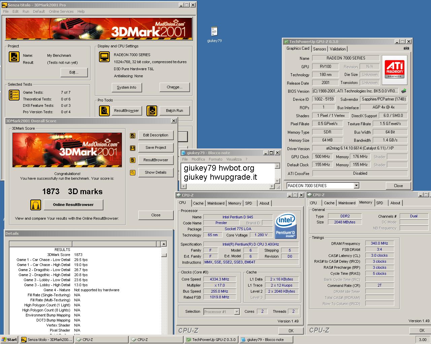This screenshot has height=344, width=431.
Task: Click the Show Details button
Action: point(156,172)
